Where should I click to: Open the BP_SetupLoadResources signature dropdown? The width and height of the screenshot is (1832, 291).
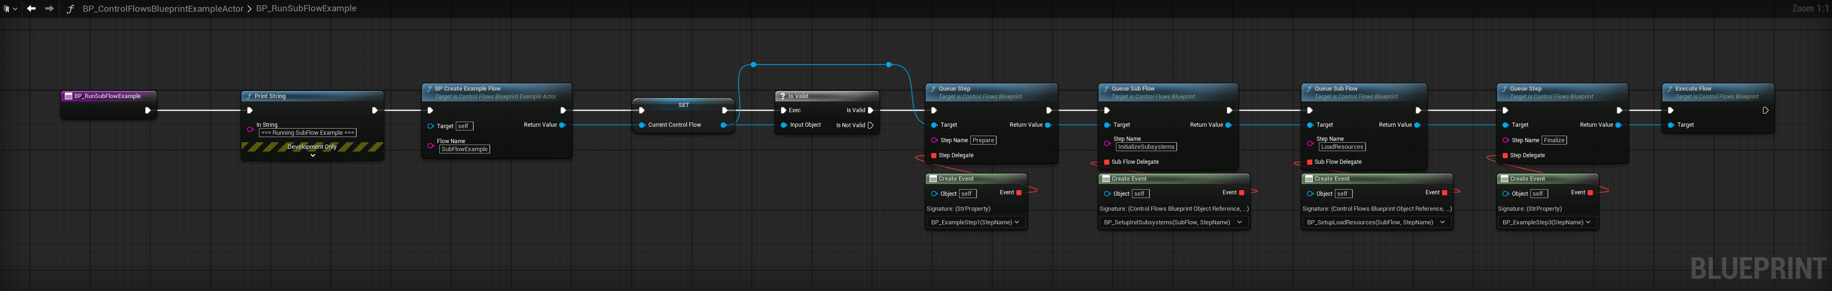(x=1375, y=222)
